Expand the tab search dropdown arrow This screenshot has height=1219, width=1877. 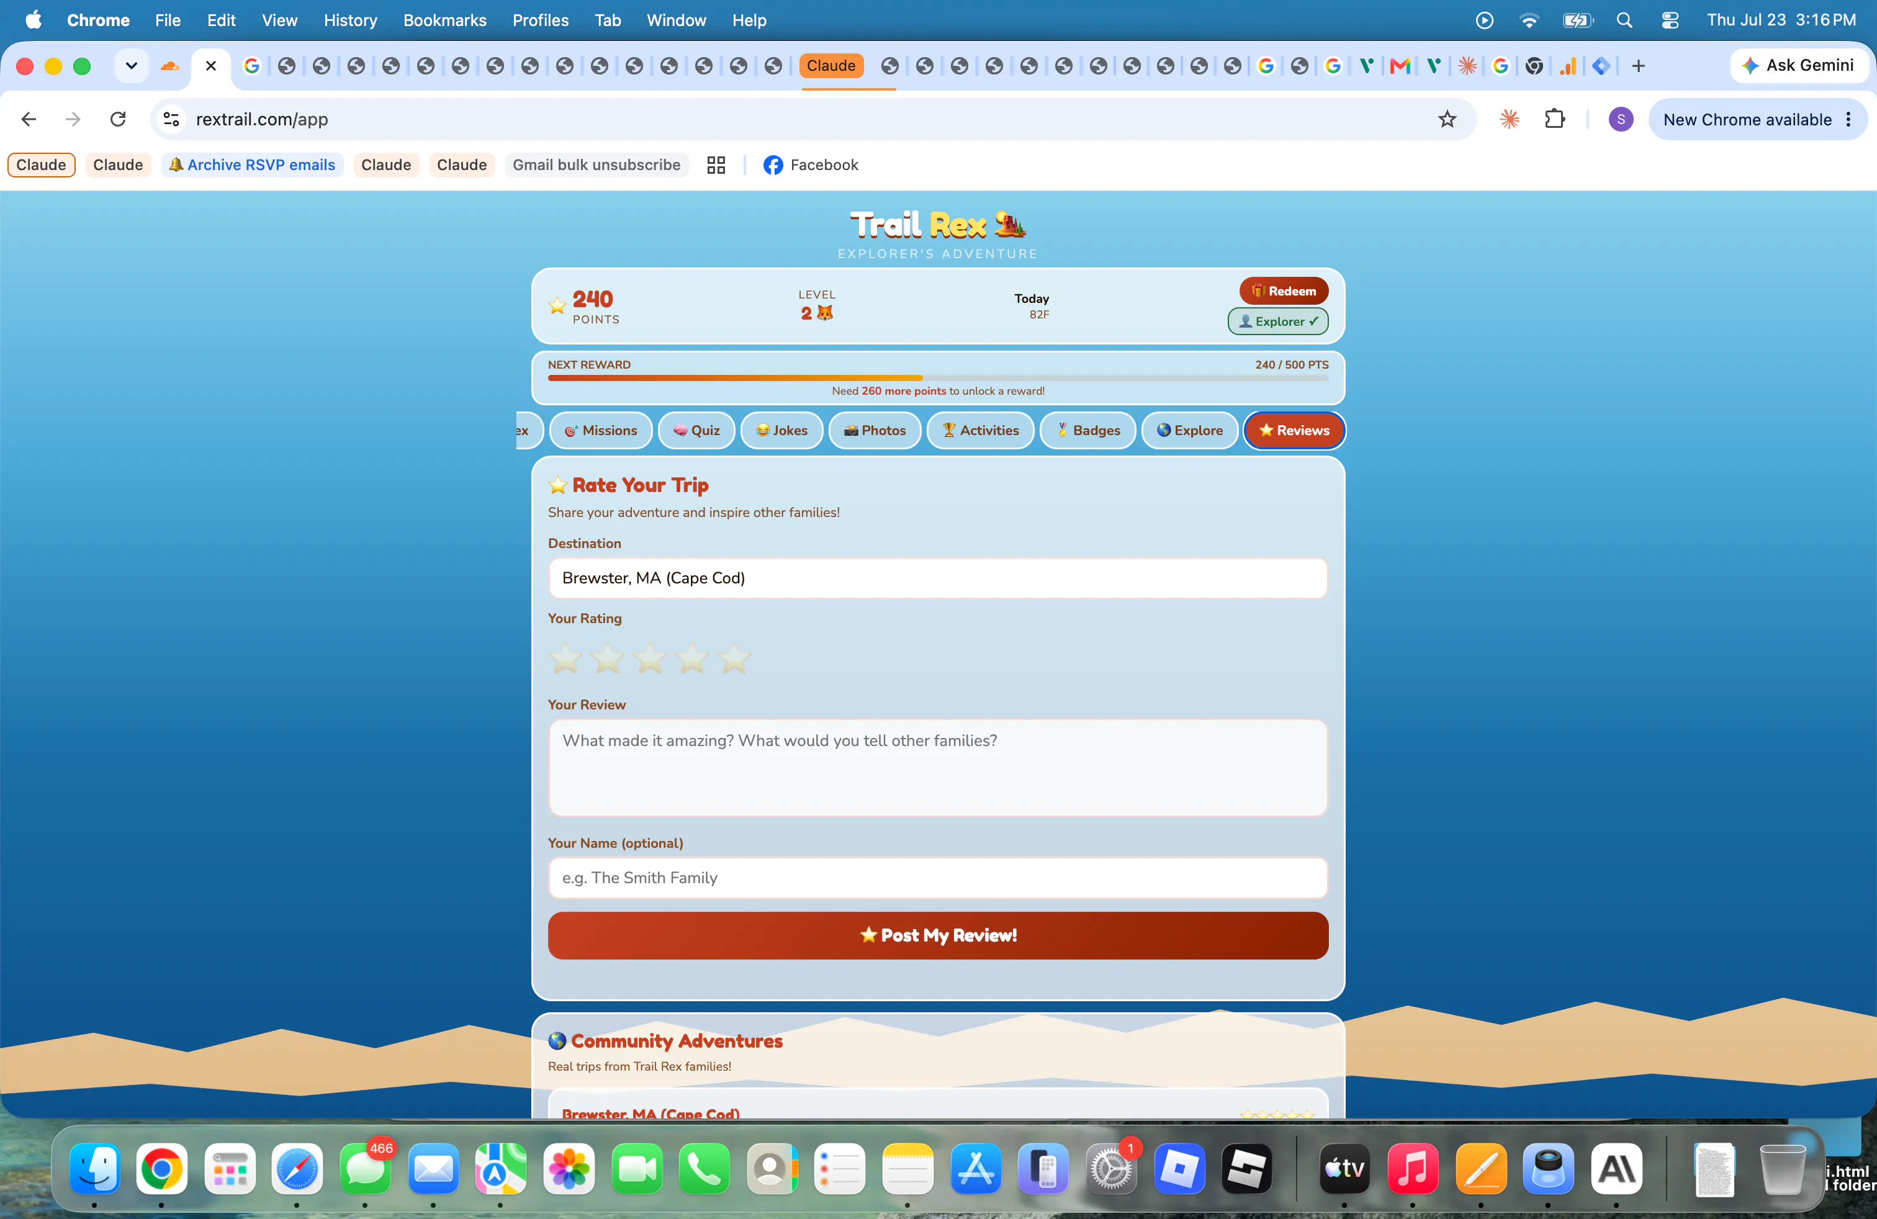coord(131,65)
